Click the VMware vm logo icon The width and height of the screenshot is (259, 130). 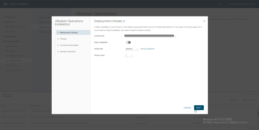(x=5, y=4)
